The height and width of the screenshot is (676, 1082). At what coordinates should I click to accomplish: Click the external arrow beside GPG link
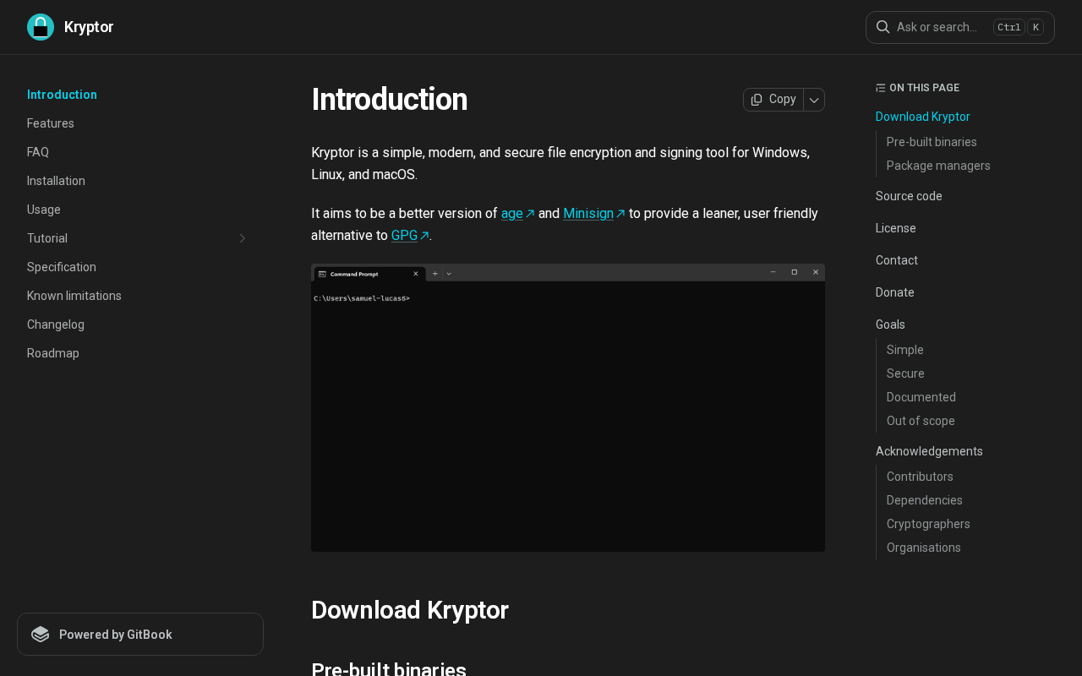pyautogui.click(x=424, y=236)
